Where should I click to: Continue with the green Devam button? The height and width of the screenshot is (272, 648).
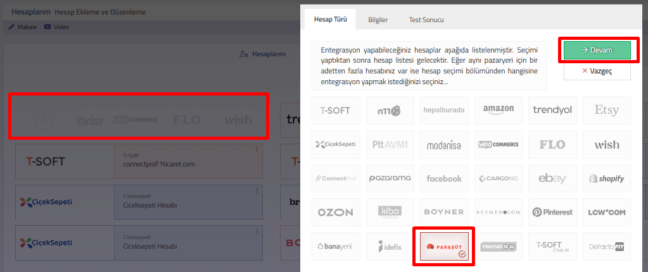597,50
